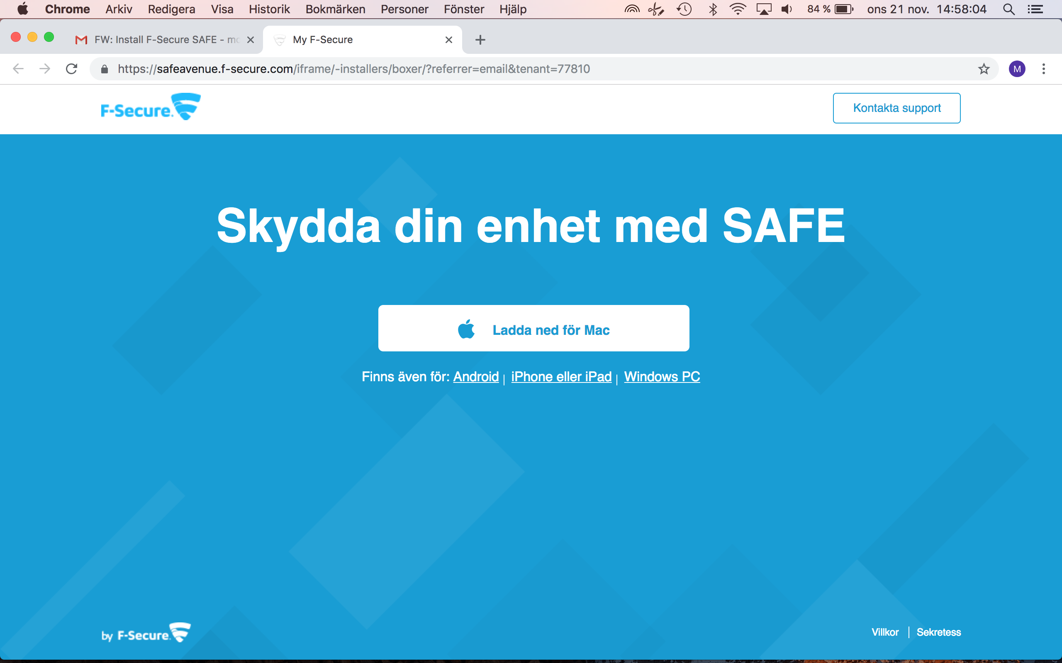Viewport: 1062px width, 663px height.
Task: Click the Ladda ned för Mac button
Action: click(x=533, y=329)
